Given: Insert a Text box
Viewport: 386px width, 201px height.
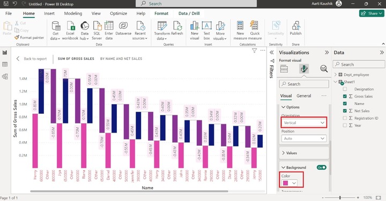Looking at the screenshot, I should pos(206,26).
